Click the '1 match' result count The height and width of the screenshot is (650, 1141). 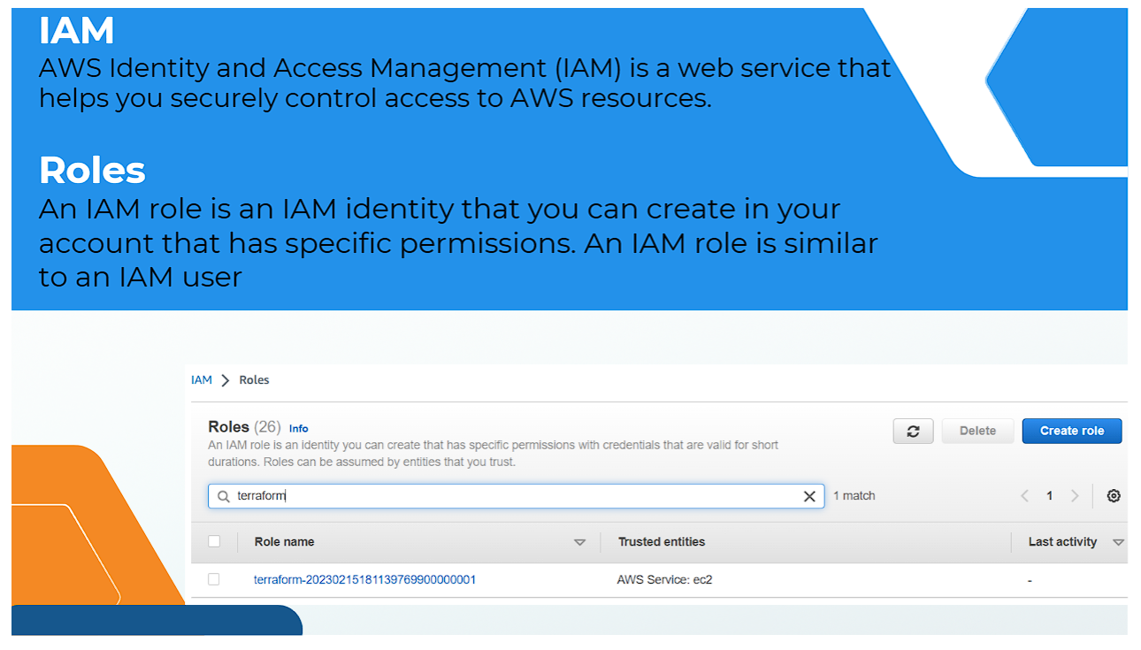click(854, 496)
